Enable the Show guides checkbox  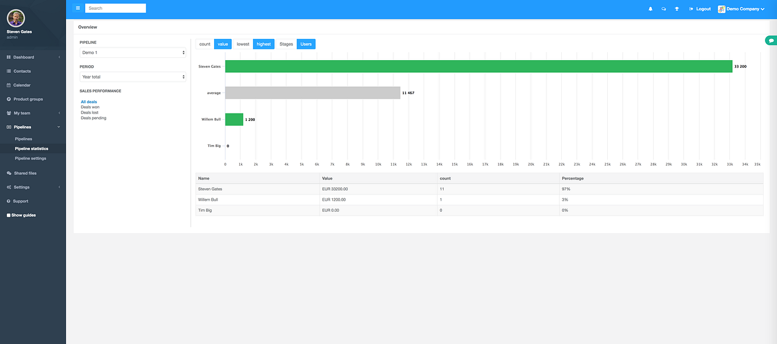(9, 216)
